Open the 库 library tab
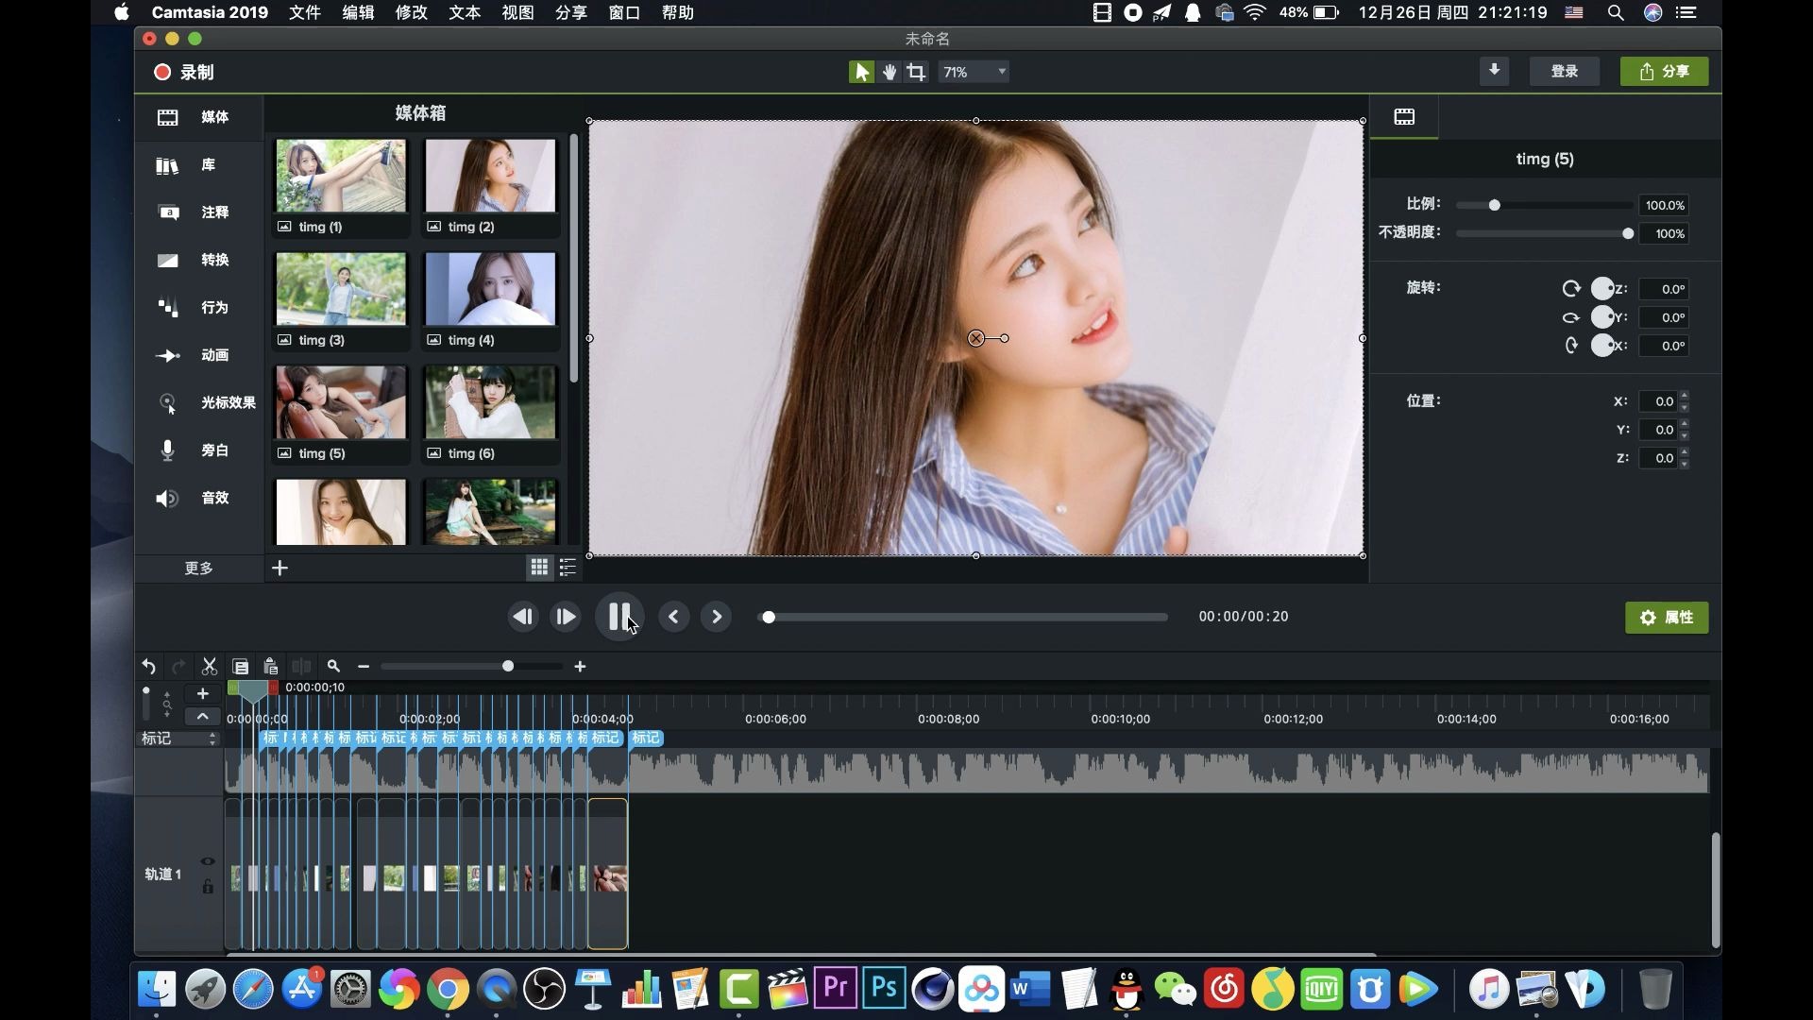This screenshot has height=1020, width=1813. coord(198,165)
